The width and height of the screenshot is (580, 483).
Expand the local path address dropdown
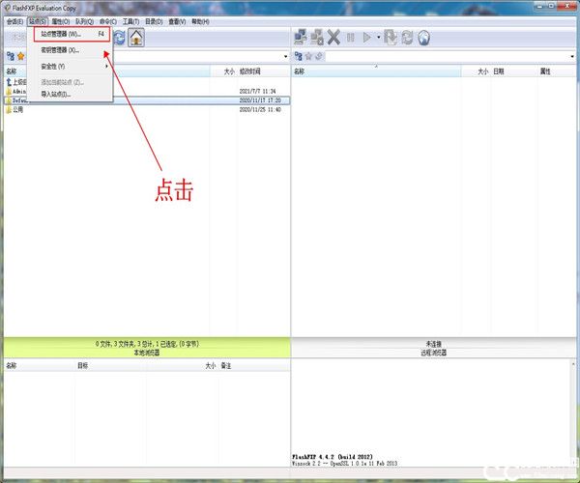coord(285,56)
